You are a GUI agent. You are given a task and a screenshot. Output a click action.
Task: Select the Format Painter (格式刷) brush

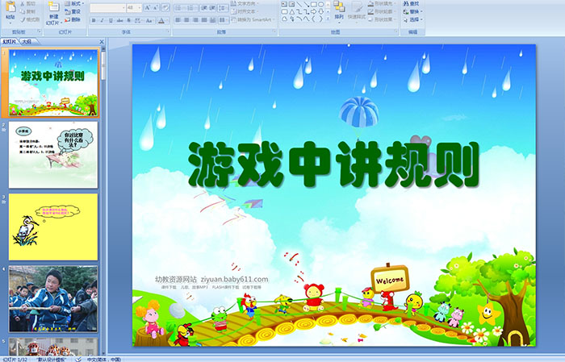(x=23, y=19)
